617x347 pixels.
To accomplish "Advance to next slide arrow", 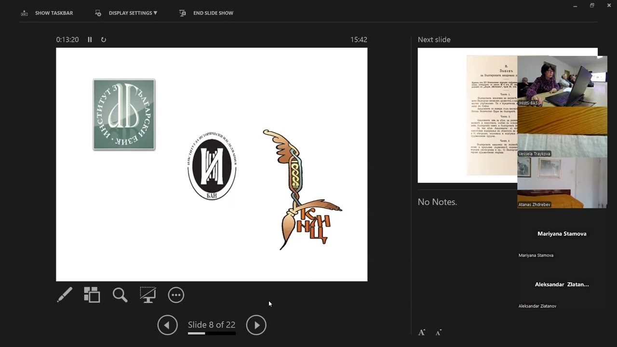I will tap(256, 325).
